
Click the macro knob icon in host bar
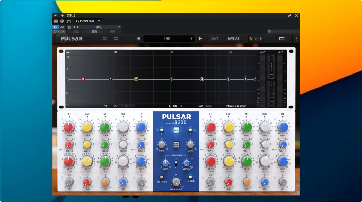[62, 21]
